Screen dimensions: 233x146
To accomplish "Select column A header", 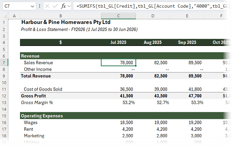I will (x=14, y=16).
